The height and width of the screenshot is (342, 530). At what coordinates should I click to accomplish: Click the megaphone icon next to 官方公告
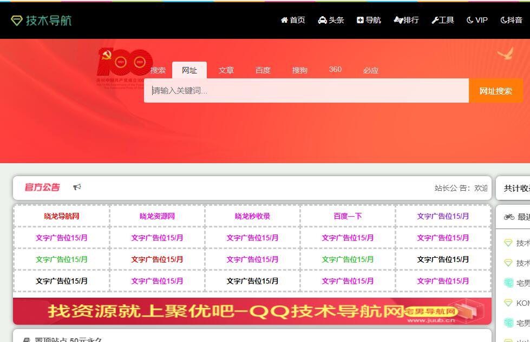pyautogui.click(x=77, y=187)
